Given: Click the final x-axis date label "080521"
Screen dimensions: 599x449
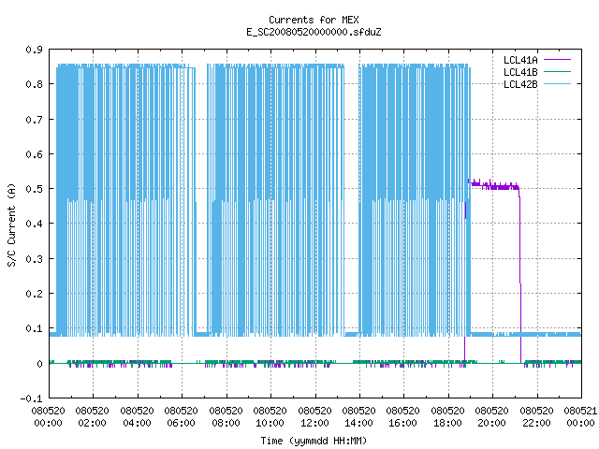Looking at the screenshot, I should tap(580, 411).
